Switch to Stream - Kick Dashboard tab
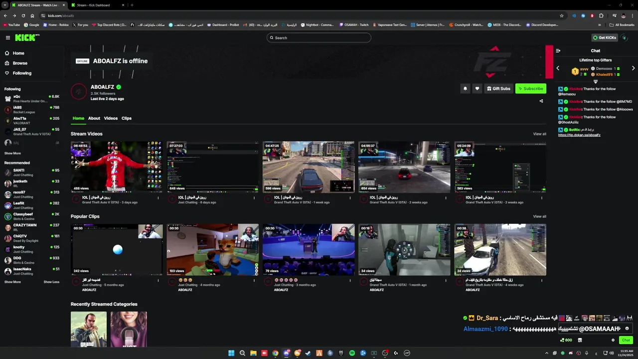The image size is (638, 359). 97,5
